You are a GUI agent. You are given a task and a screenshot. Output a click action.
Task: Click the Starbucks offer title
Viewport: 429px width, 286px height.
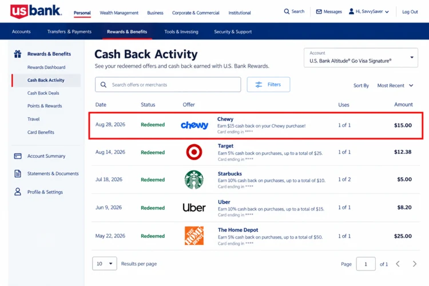pos(230,173)
